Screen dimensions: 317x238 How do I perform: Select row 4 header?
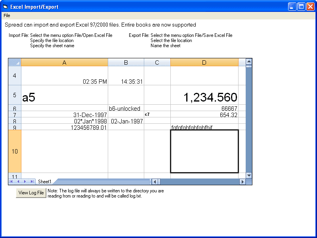click(15, 75)
